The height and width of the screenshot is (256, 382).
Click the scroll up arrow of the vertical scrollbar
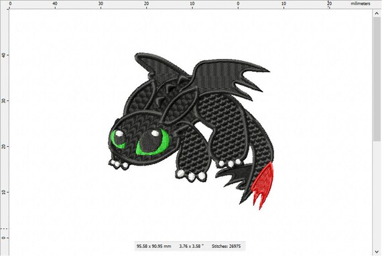click(377, 14)
